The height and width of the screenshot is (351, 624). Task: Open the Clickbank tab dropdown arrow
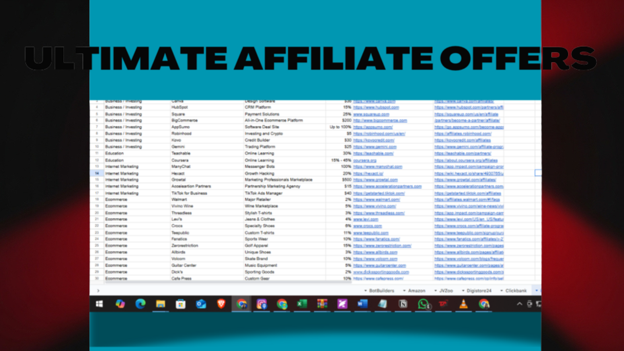pyautogui.click(x=501, y=291)
